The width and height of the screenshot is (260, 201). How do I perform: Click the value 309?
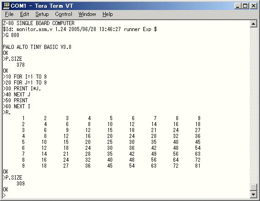(21, 184)
